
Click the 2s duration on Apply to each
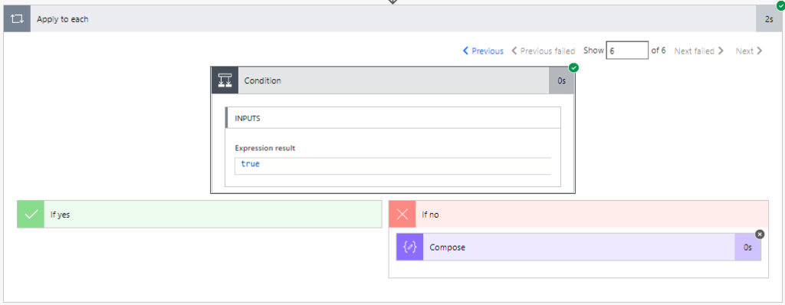click(x=769, y=19)
